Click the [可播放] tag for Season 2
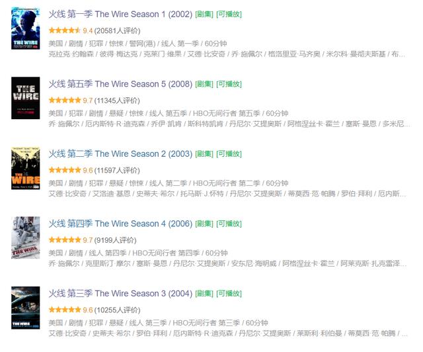This screenshot has width=423, height=352. (229, 154)
